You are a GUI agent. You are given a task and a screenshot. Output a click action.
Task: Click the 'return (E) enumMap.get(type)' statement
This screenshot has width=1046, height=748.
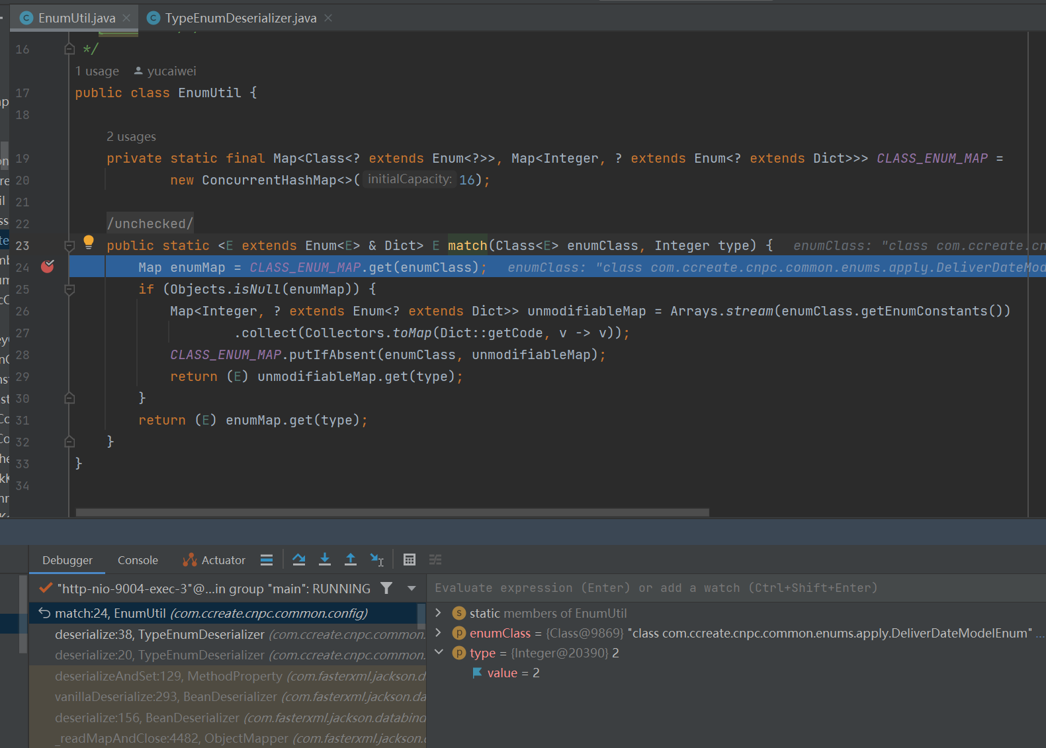(253, 420)
